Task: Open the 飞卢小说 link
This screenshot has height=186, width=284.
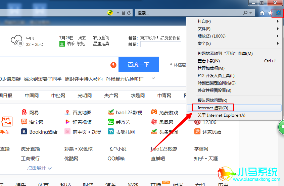Action: tap(117, 149)
